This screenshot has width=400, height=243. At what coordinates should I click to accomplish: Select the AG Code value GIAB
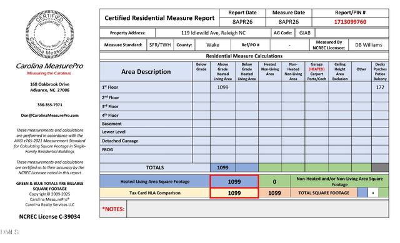point(305,33)
